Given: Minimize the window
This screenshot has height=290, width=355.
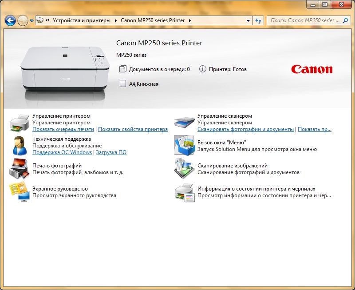Looking at the screenshot, I should click(313, 4).
